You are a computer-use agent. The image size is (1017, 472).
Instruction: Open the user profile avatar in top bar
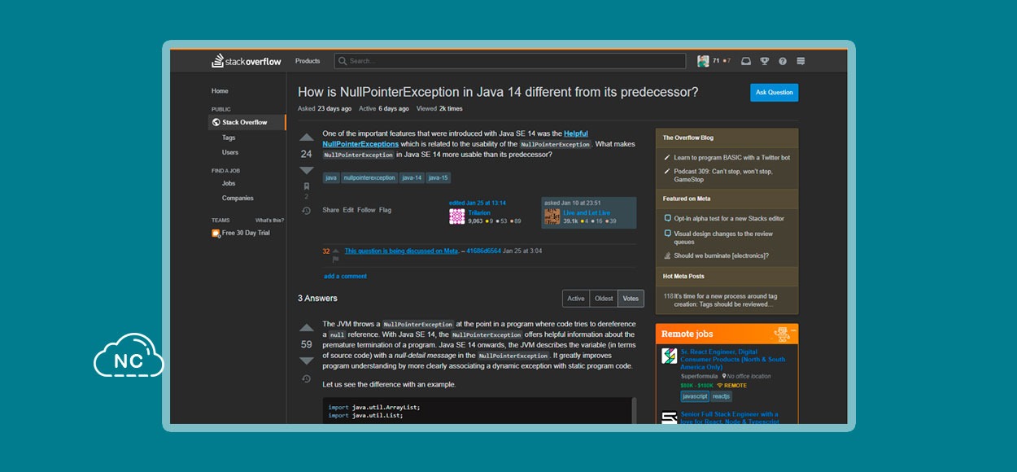(703, 61)
